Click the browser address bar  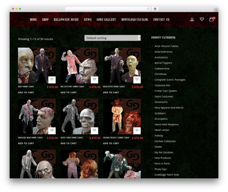pos(108,9)
